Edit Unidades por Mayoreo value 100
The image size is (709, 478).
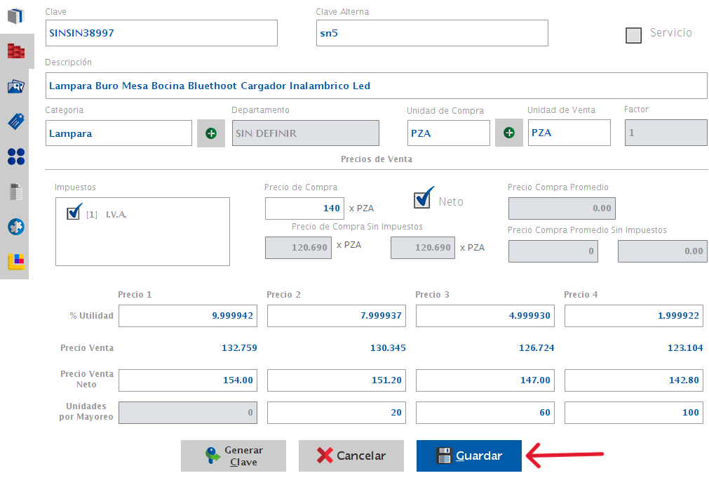click(634, 412)
